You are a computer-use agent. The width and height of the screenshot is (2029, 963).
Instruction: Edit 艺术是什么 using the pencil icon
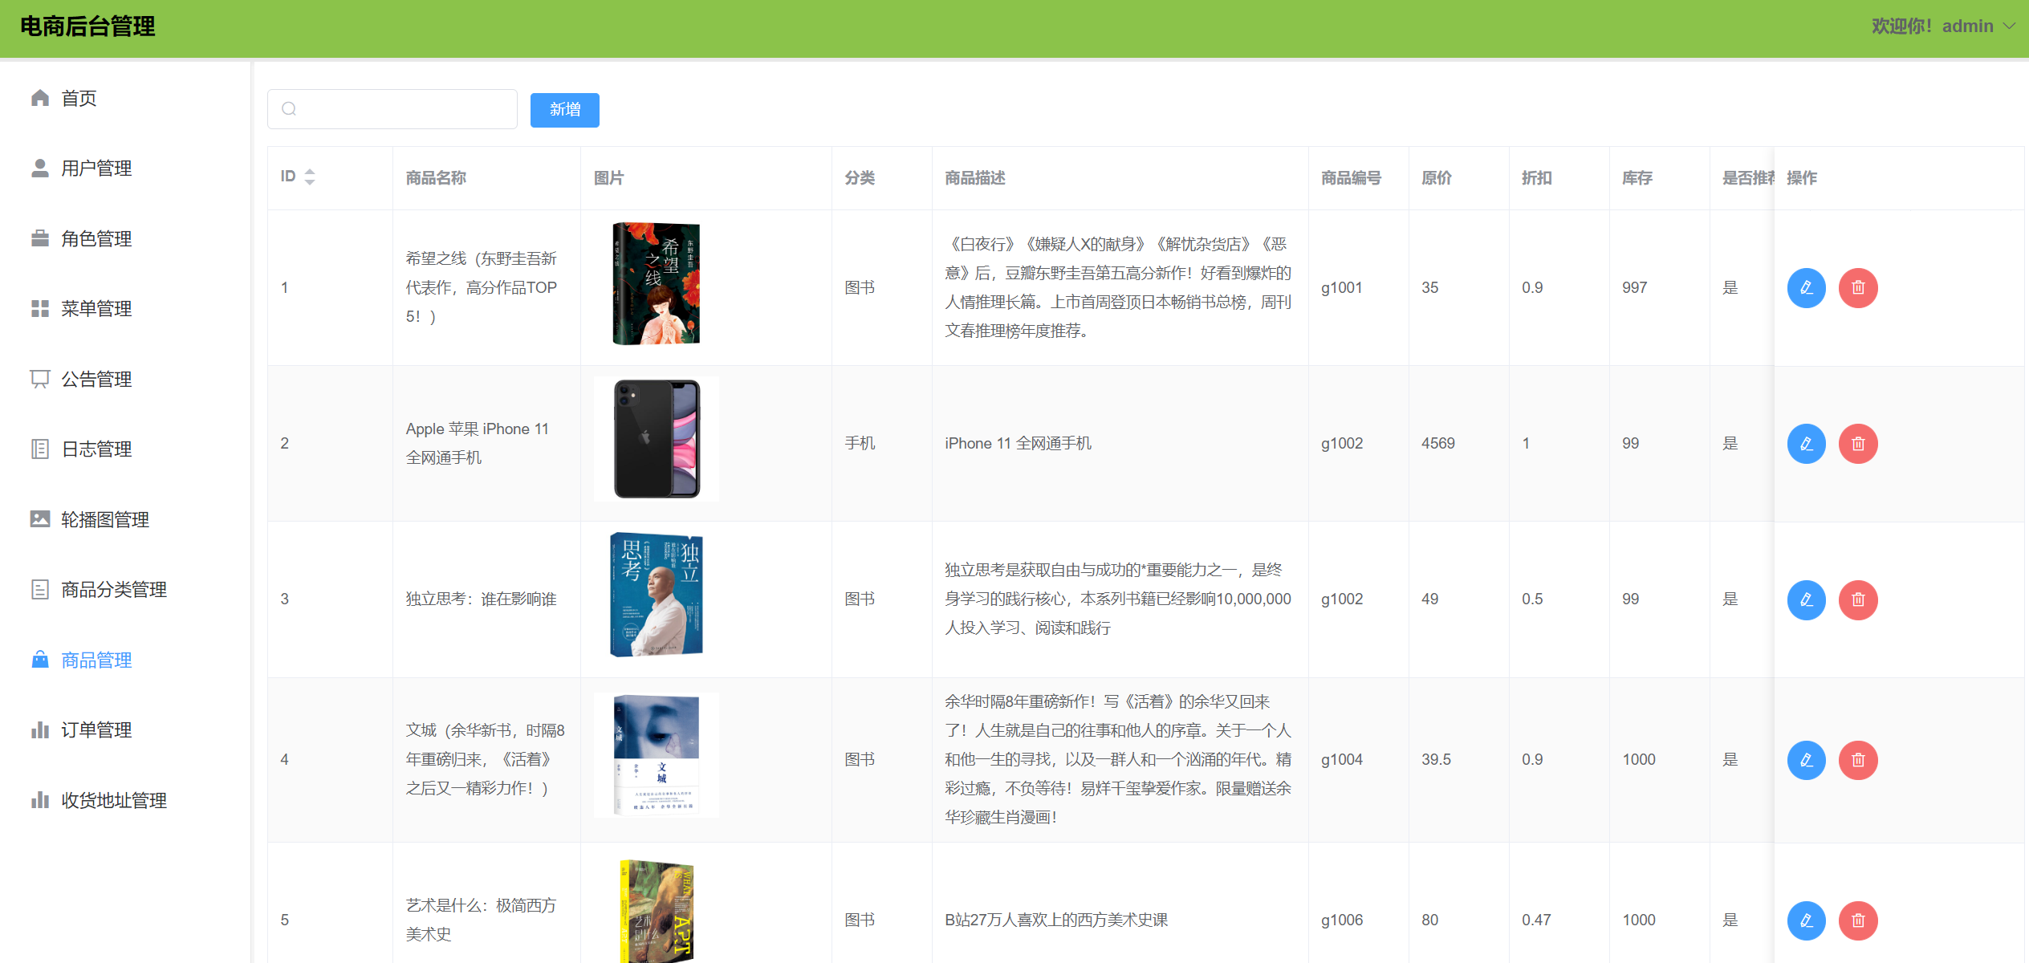(1806, 920)
